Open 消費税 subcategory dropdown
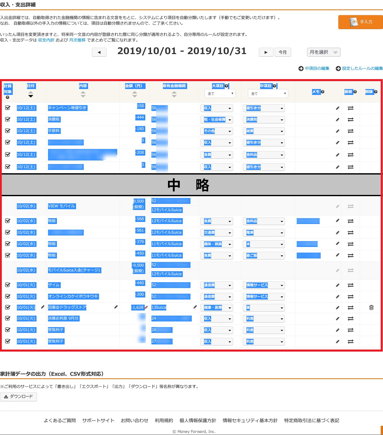This screenshot has width=383, height=435. tap(264, 120)
